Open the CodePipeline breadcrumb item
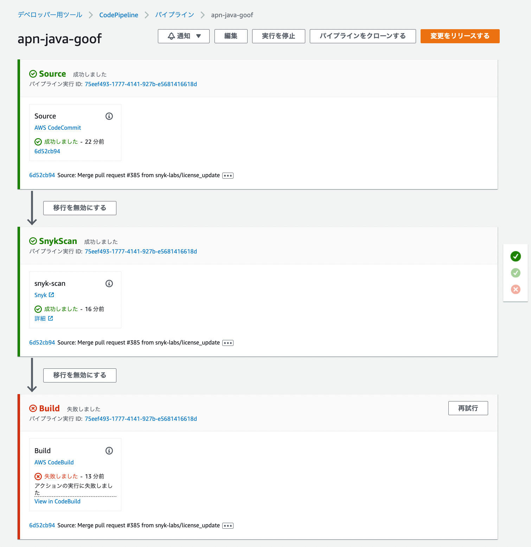The width and height of the screenshot is (531, 547). pyautogui.click(x=119, y=15)
